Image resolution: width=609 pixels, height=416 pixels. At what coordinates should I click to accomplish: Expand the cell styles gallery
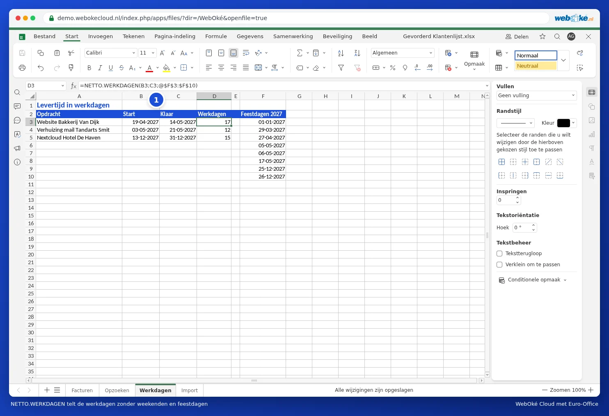coord(563,60)
